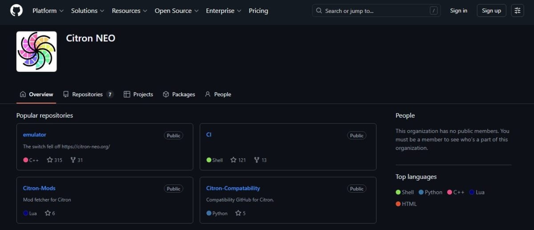Expand the Open Source menu
The width and height of the screenshot is (534, 230).
[x=177, y=11]
